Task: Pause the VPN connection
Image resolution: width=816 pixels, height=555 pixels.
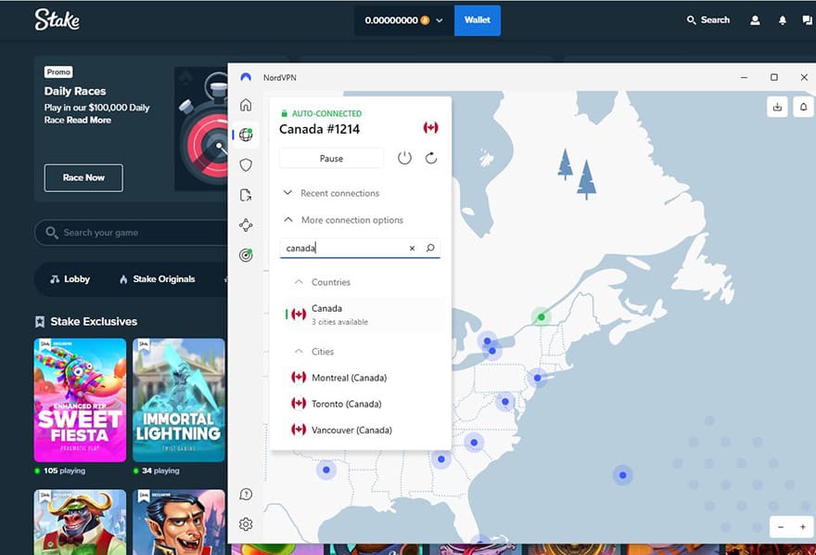Action: (x=331, y=159)
